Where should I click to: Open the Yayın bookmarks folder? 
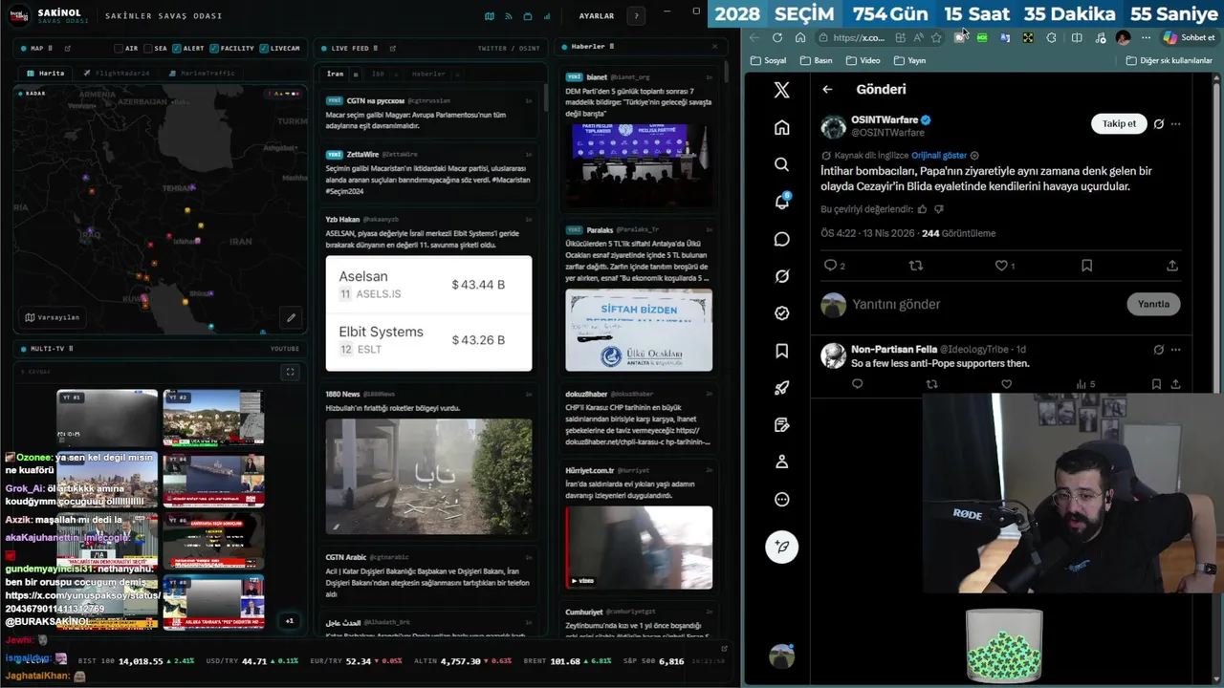909,60
